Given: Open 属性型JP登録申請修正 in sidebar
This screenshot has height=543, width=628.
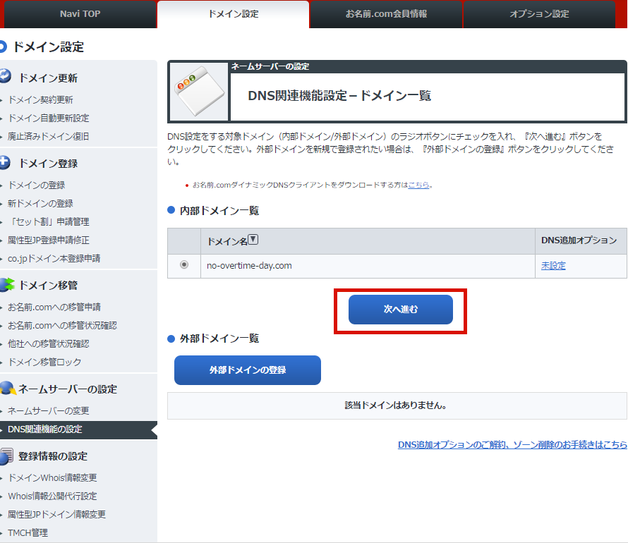Looking at the screenshot, I should 49,240.
